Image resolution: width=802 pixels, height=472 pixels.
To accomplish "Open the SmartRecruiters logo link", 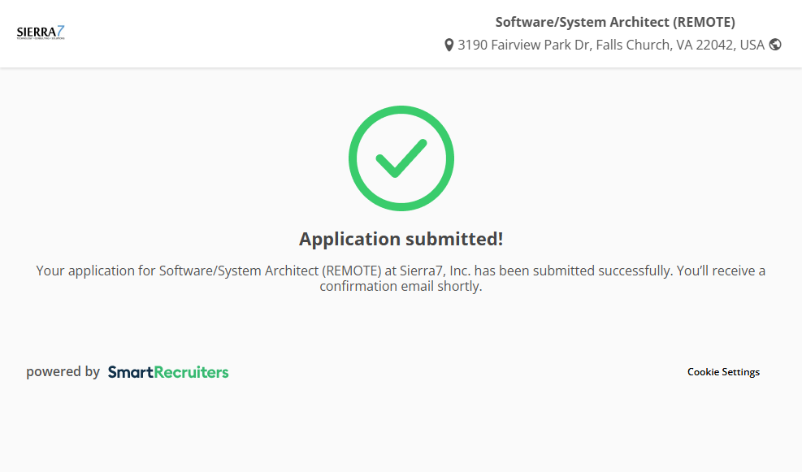I will pyautogui.click(x=168, y=372).
